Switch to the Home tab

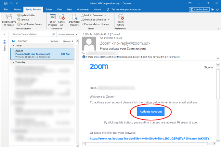(x=17, y=9)
